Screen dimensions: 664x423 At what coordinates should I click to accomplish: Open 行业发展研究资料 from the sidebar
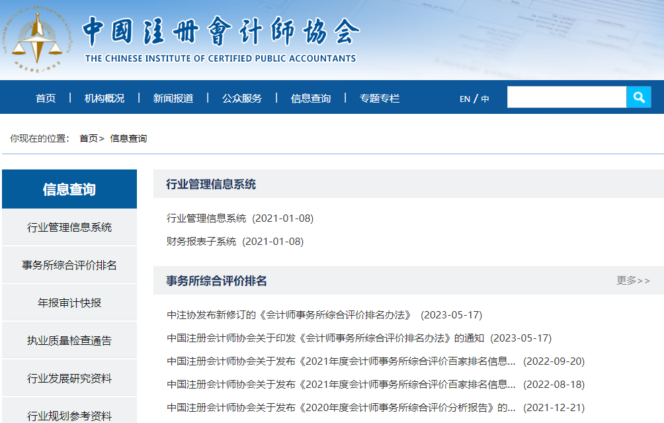tap(69, 377)
